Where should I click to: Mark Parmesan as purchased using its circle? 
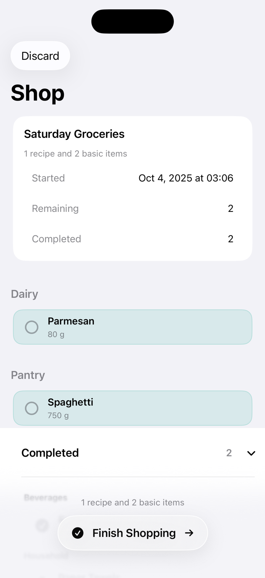32,327
